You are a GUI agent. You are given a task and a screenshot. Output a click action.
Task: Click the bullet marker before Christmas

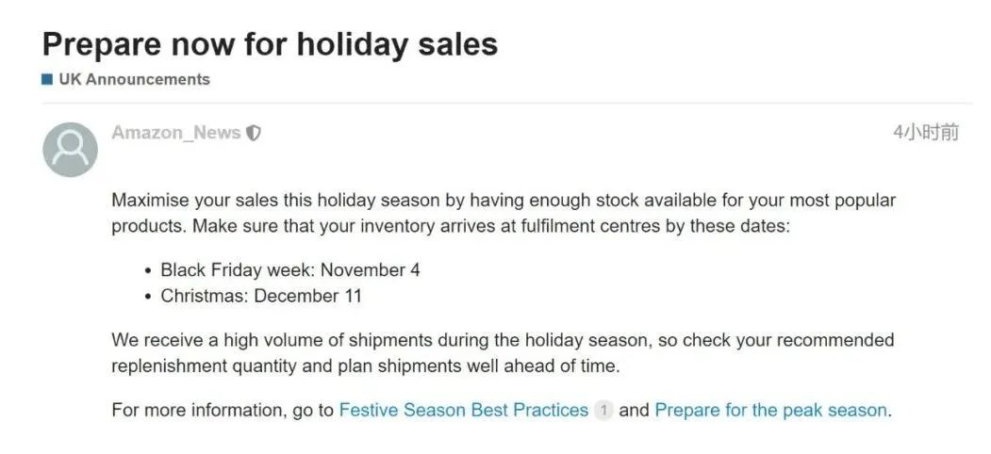[x=148, y=297]
